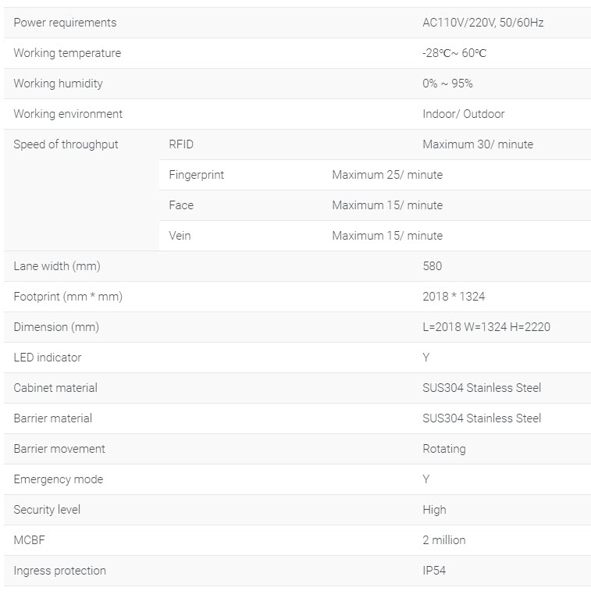The height and width of the screenshot is (598, 591).
Task: Select the footprint value '2018 * 1324'
Action: click(454, 297)
